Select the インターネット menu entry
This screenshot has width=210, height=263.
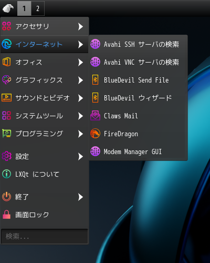coord(45,44)
